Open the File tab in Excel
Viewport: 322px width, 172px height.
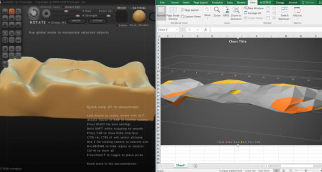click(x=162, y=2)
